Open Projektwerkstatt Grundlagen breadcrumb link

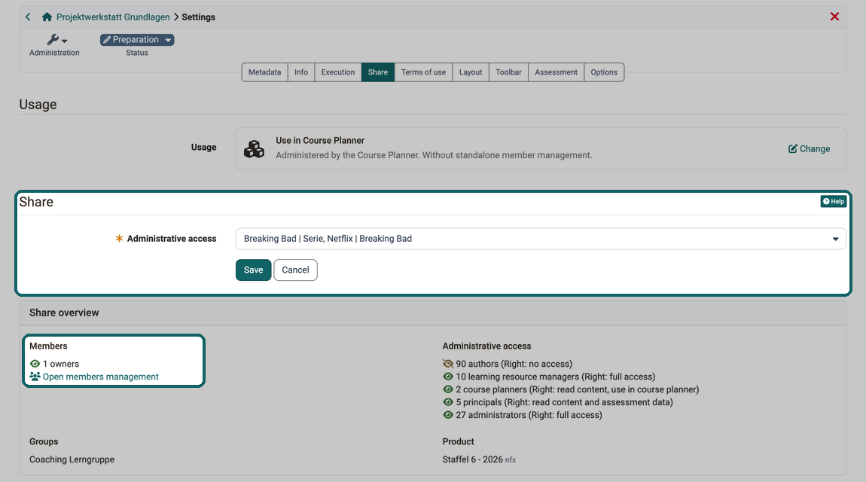(113, 17)
